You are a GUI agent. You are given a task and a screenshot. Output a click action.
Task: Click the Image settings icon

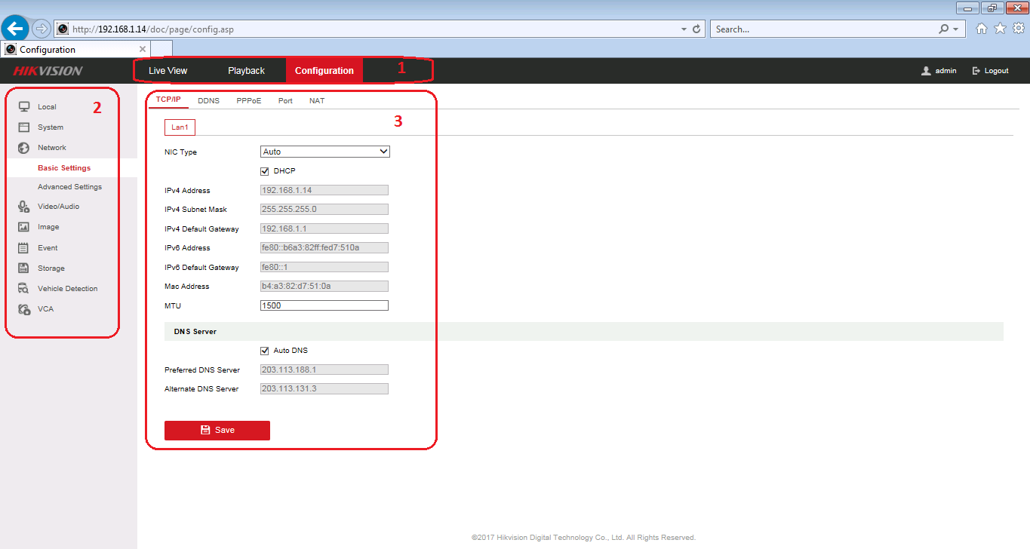[x=23, y=227]
